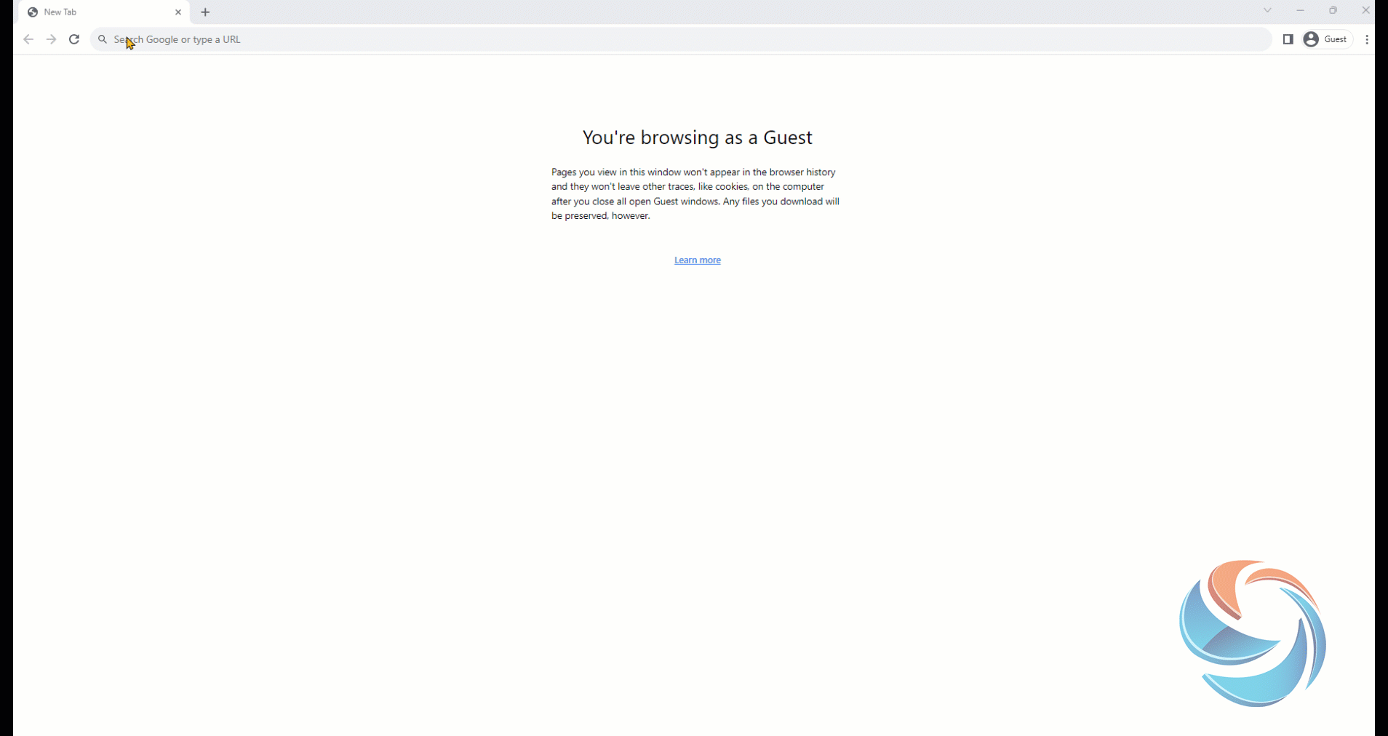
Task: Click the You're browsing as a Guest heading
Action: pos(698,137)
